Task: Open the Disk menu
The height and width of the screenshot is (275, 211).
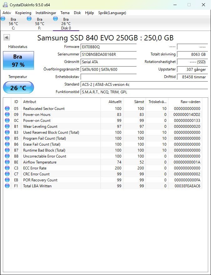Action: pyautogui.click(x=77, y=13)
